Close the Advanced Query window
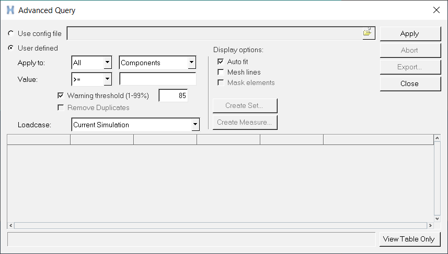The image size is (448, 254). [436, 10]
